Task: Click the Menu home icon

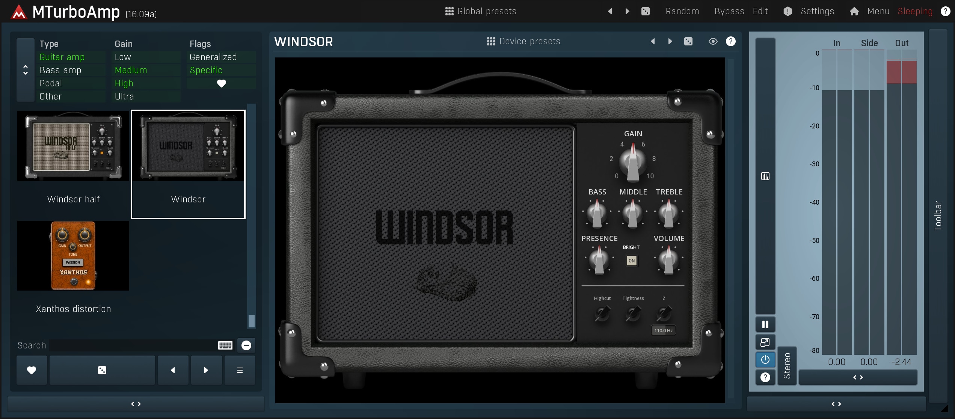Action: [x=854, y=11]
